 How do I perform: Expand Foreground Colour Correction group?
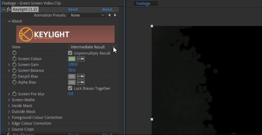click(x=9, y=118)
